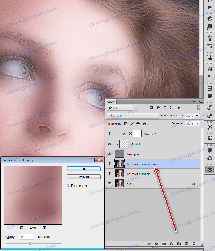This screenshot has height=251, width=215.
Task: Open the Layers panel flyout menu
Action: click(x=201, y=102)
